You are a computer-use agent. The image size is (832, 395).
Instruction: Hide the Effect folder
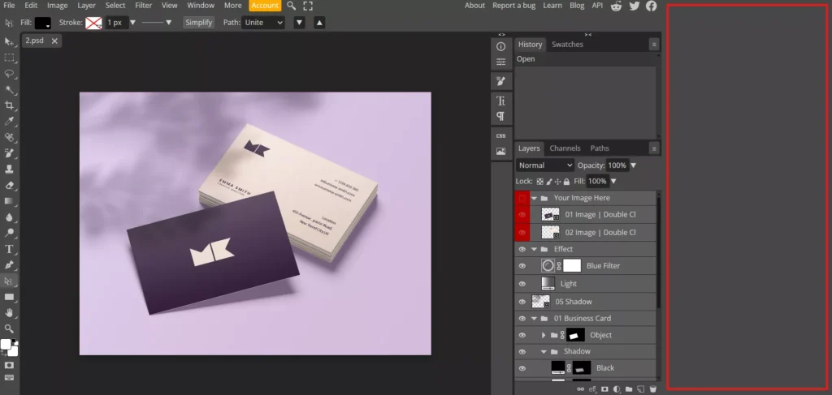(x=522, y=249)
